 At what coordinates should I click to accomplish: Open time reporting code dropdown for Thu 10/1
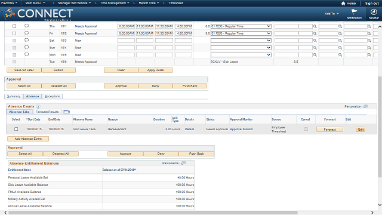click(x=241, y=26)
